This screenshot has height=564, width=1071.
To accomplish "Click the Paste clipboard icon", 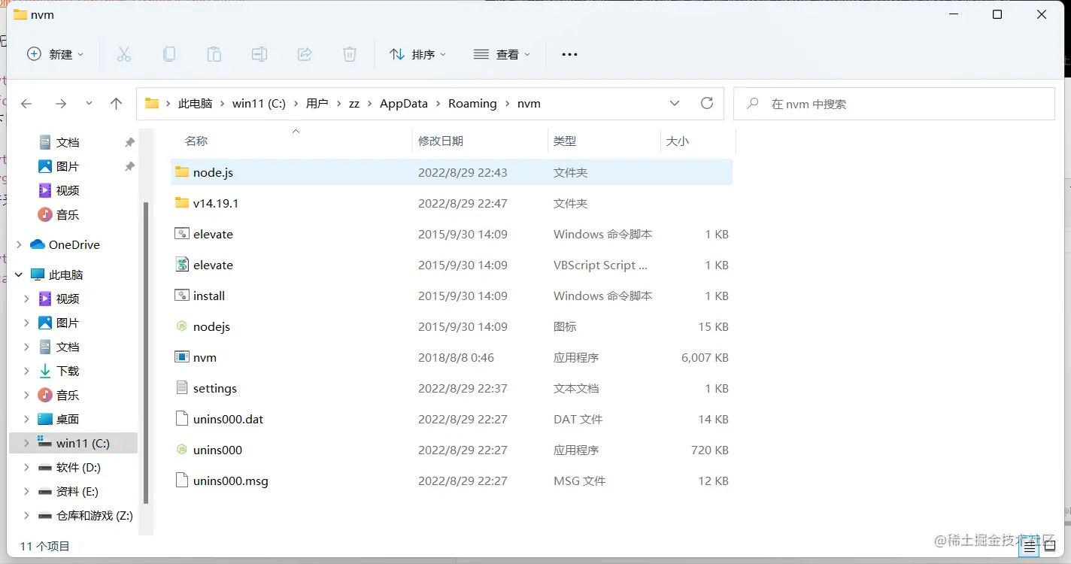I will (x=214, y=54).
